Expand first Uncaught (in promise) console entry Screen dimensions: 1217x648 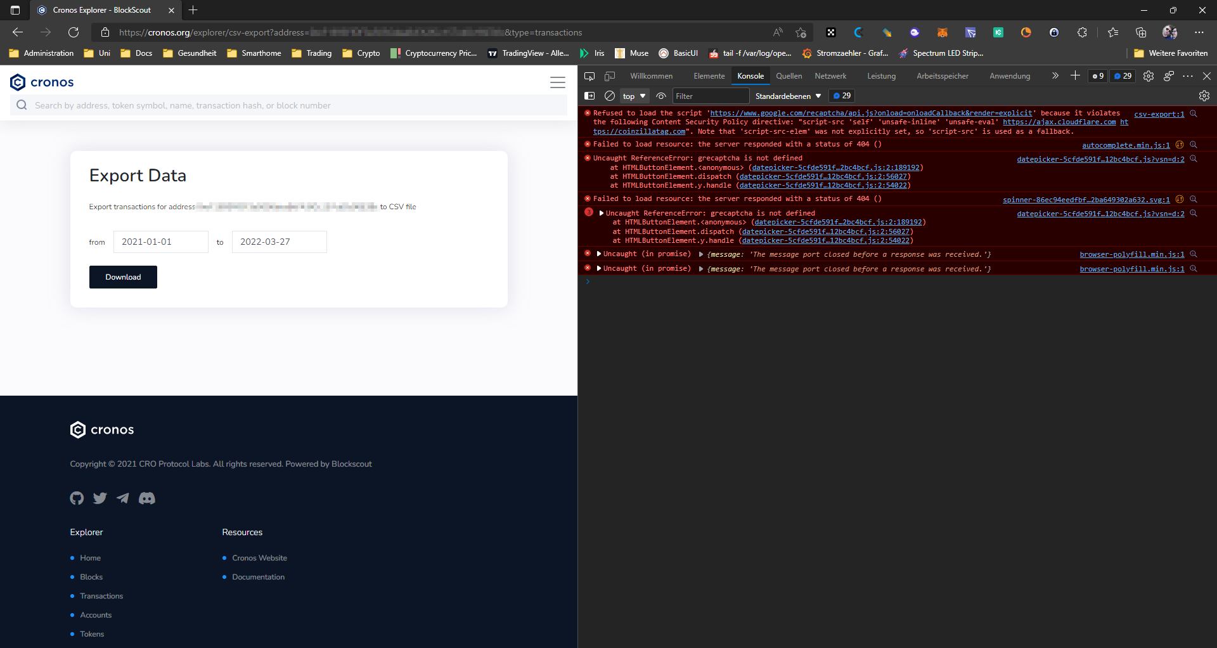[599, 254]
